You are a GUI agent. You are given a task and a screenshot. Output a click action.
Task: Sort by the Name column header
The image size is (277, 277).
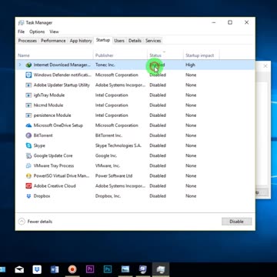[x=55, y=55]
